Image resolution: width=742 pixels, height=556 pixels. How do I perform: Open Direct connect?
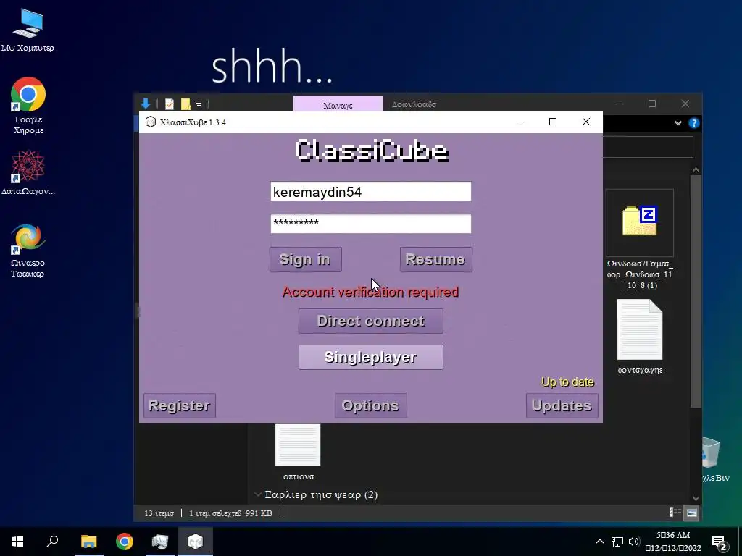tap(370, 321)
